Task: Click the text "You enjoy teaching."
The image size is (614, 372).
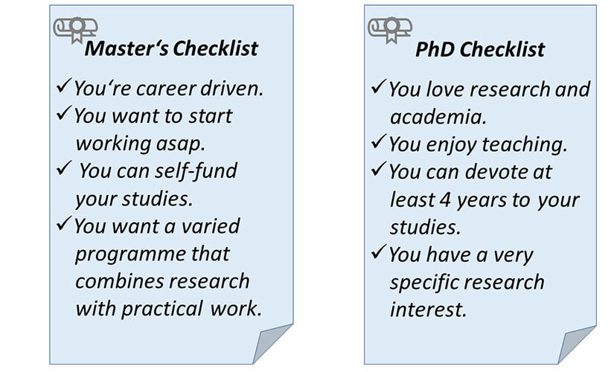Action: coord(478,144)
